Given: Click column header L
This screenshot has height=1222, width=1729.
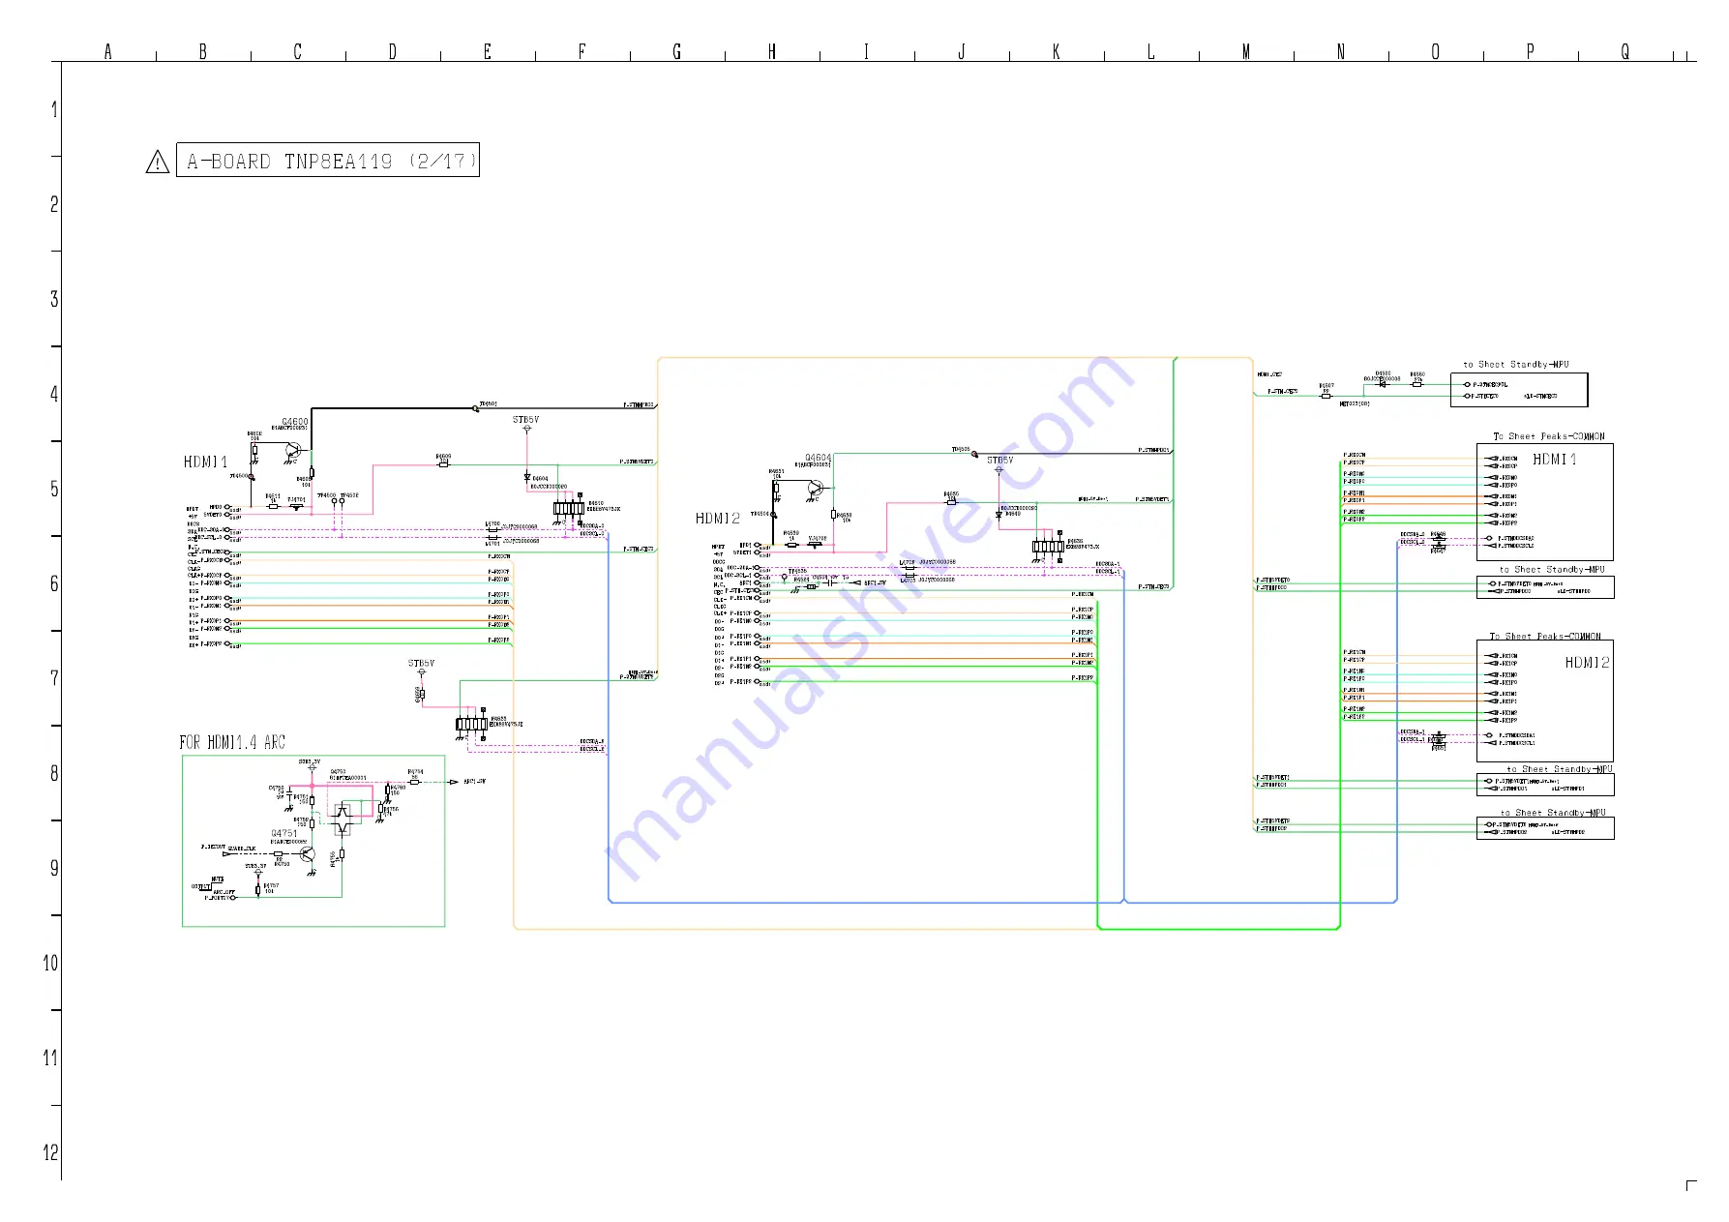Looking at the screenshot, I should (x=1151, y=51).
